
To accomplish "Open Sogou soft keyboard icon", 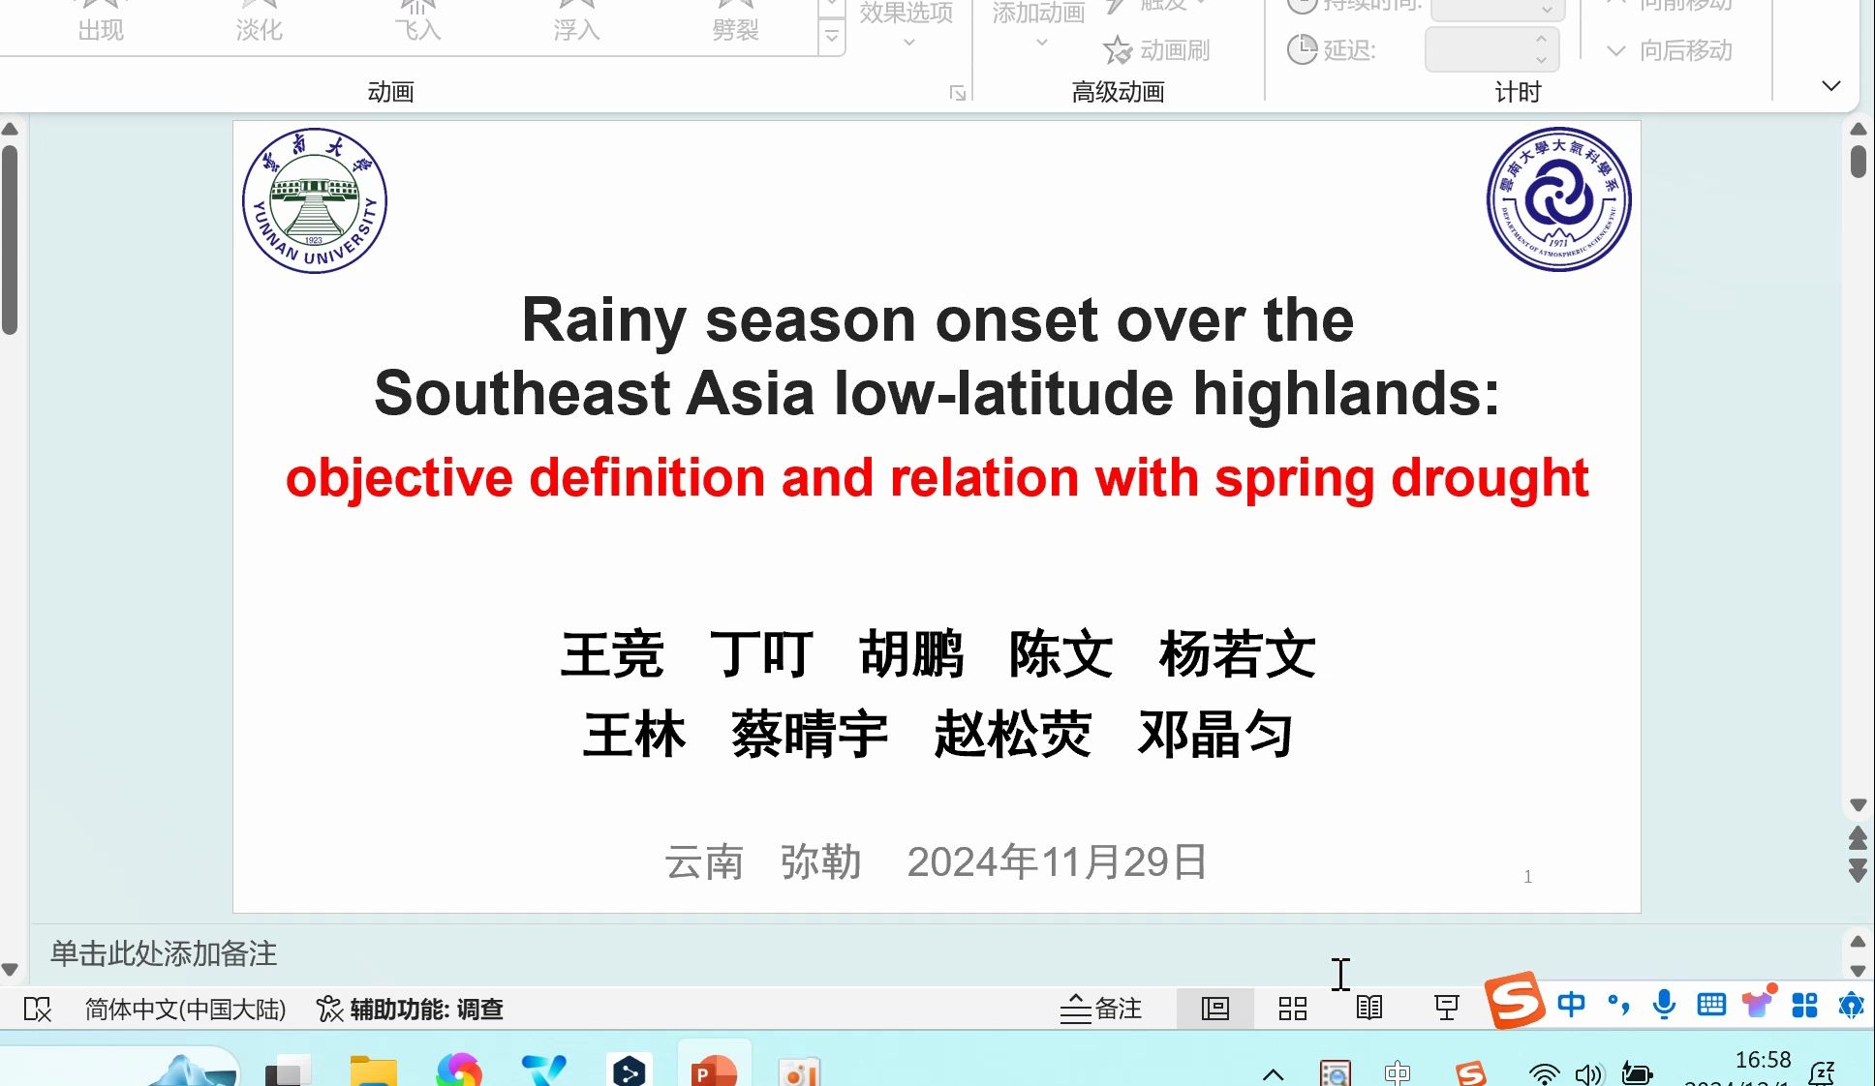I will (x=1710, y=1005).
